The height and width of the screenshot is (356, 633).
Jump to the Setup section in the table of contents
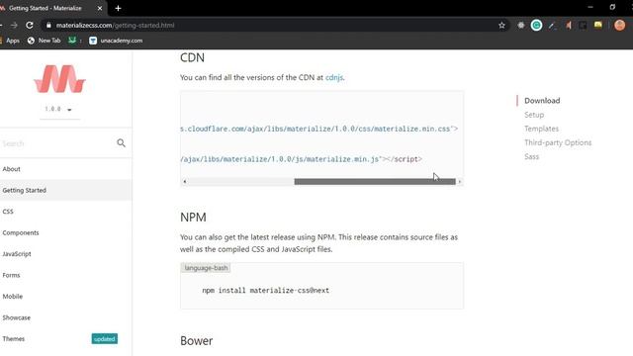[x=534, y=115]
